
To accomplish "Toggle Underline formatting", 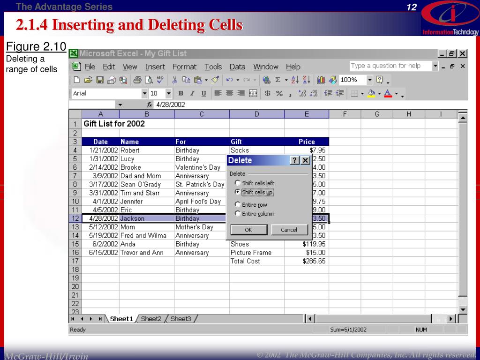I will pyautogui.click(x=203, y=93).
